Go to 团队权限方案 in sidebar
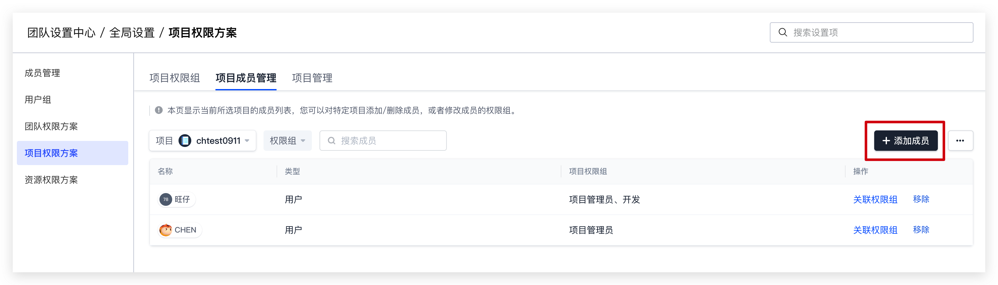The image size is (998, 285). click(51, 127)
